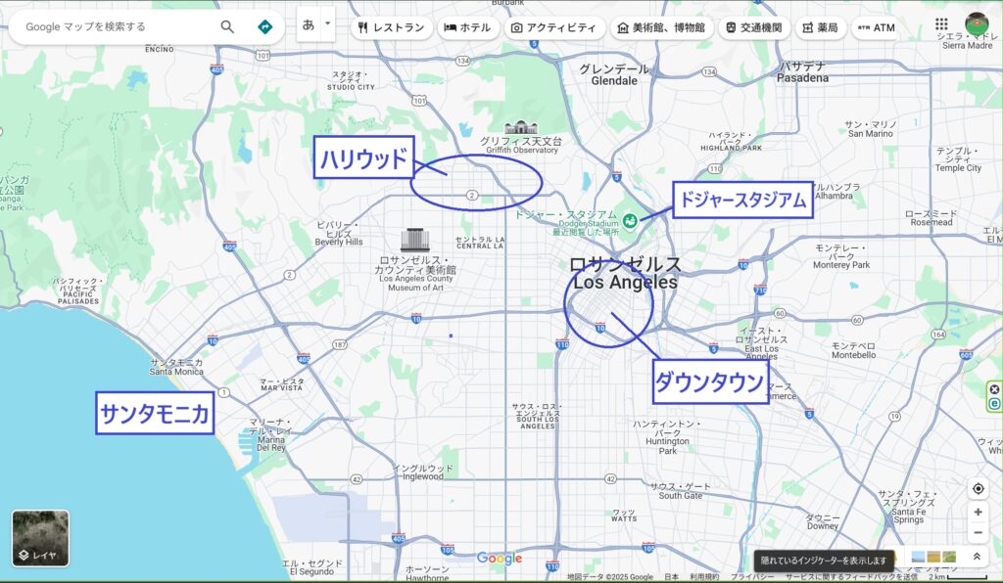Click the golden-brown imagery thumbnail
The height and width of the screenshot is (583, 1003).
point(933,557)
